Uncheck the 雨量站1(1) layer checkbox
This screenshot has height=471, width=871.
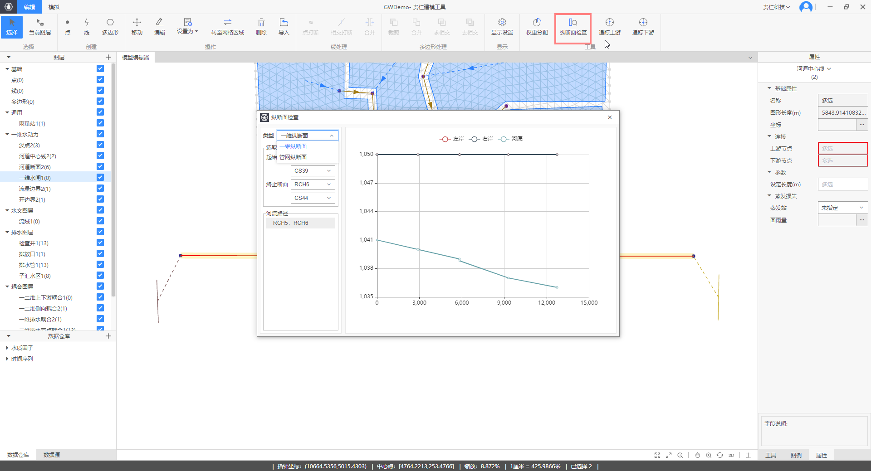[x=100, y=123]
